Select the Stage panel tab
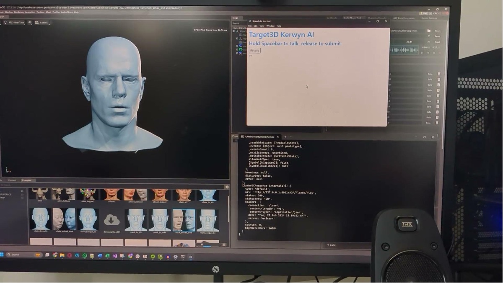 coord(235,18)
